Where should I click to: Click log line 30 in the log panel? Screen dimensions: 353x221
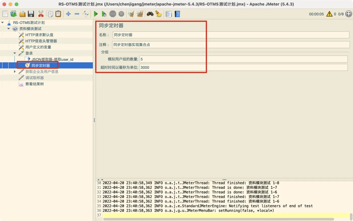pyautogui.click(x=191, y=183)
